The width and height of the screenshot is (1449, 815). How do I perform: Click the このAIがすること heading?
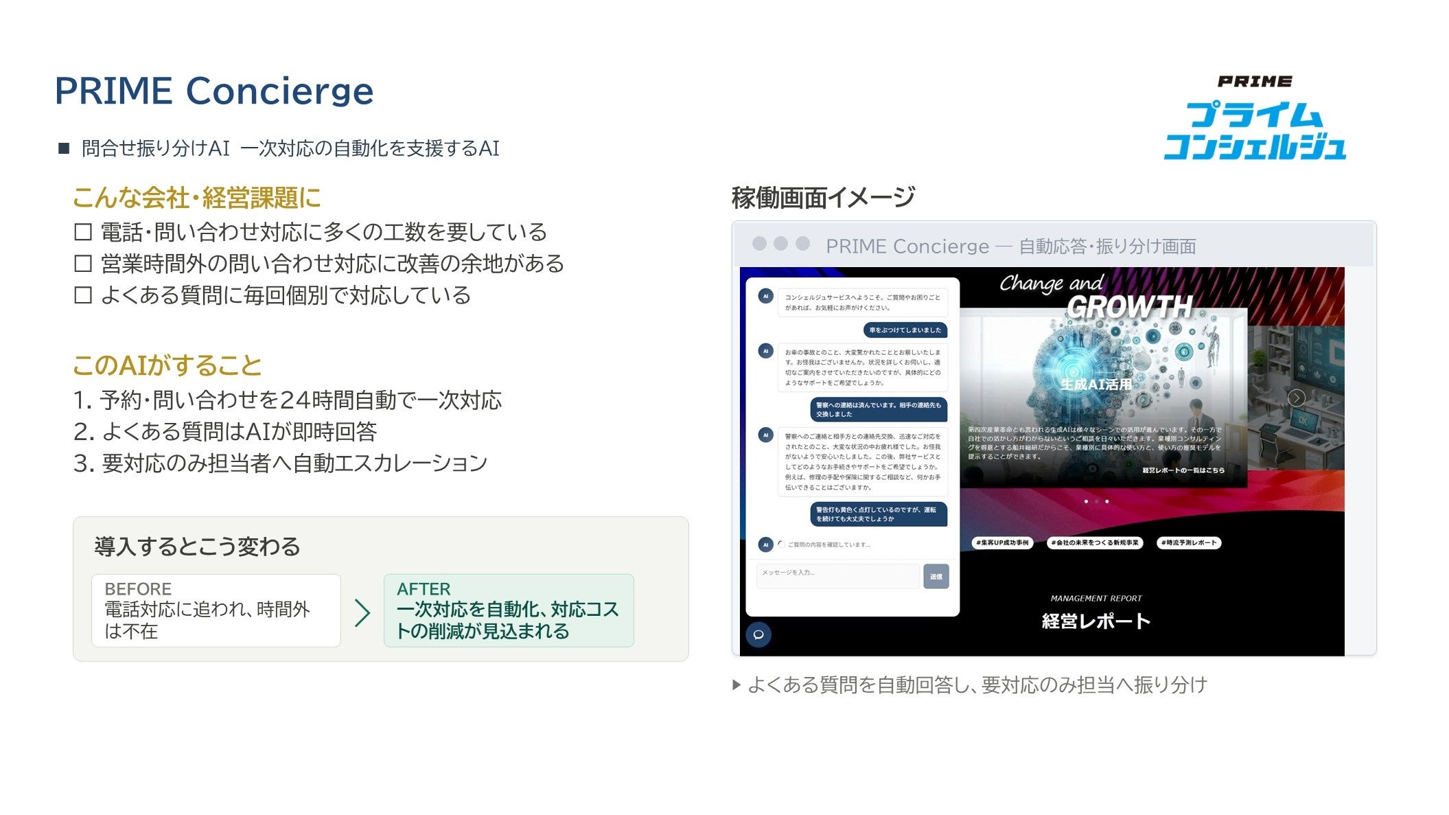click(x=167, y=365)
